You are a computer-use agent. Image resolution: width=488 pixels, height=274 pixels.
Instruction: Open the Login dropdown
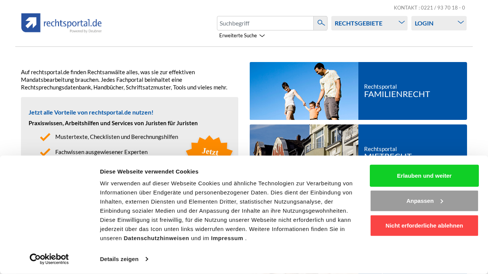tap(439, 23)
